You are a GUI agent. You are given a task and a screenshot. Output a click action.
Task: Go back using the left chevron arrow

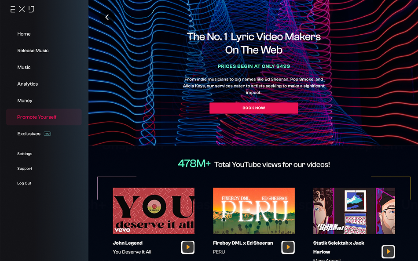(x=107, y=17)
